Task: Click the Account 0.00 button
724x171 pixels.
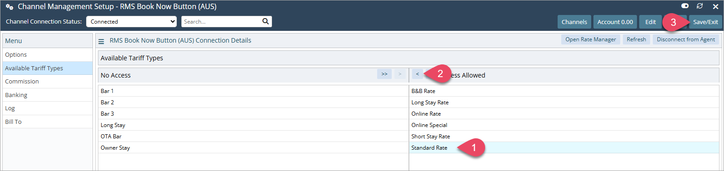Action: click(615, 22)
